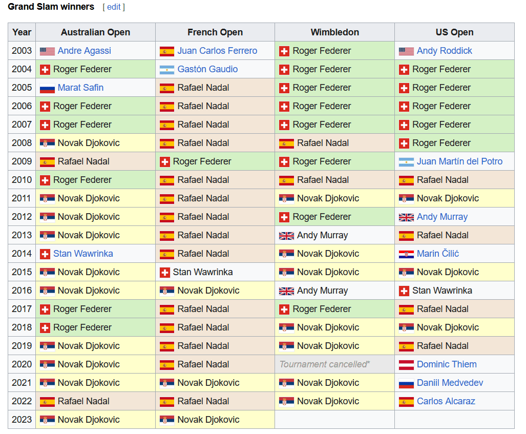
Task: Click Roger Federer in 2008 US Open cell
Action: pos(441,143)
